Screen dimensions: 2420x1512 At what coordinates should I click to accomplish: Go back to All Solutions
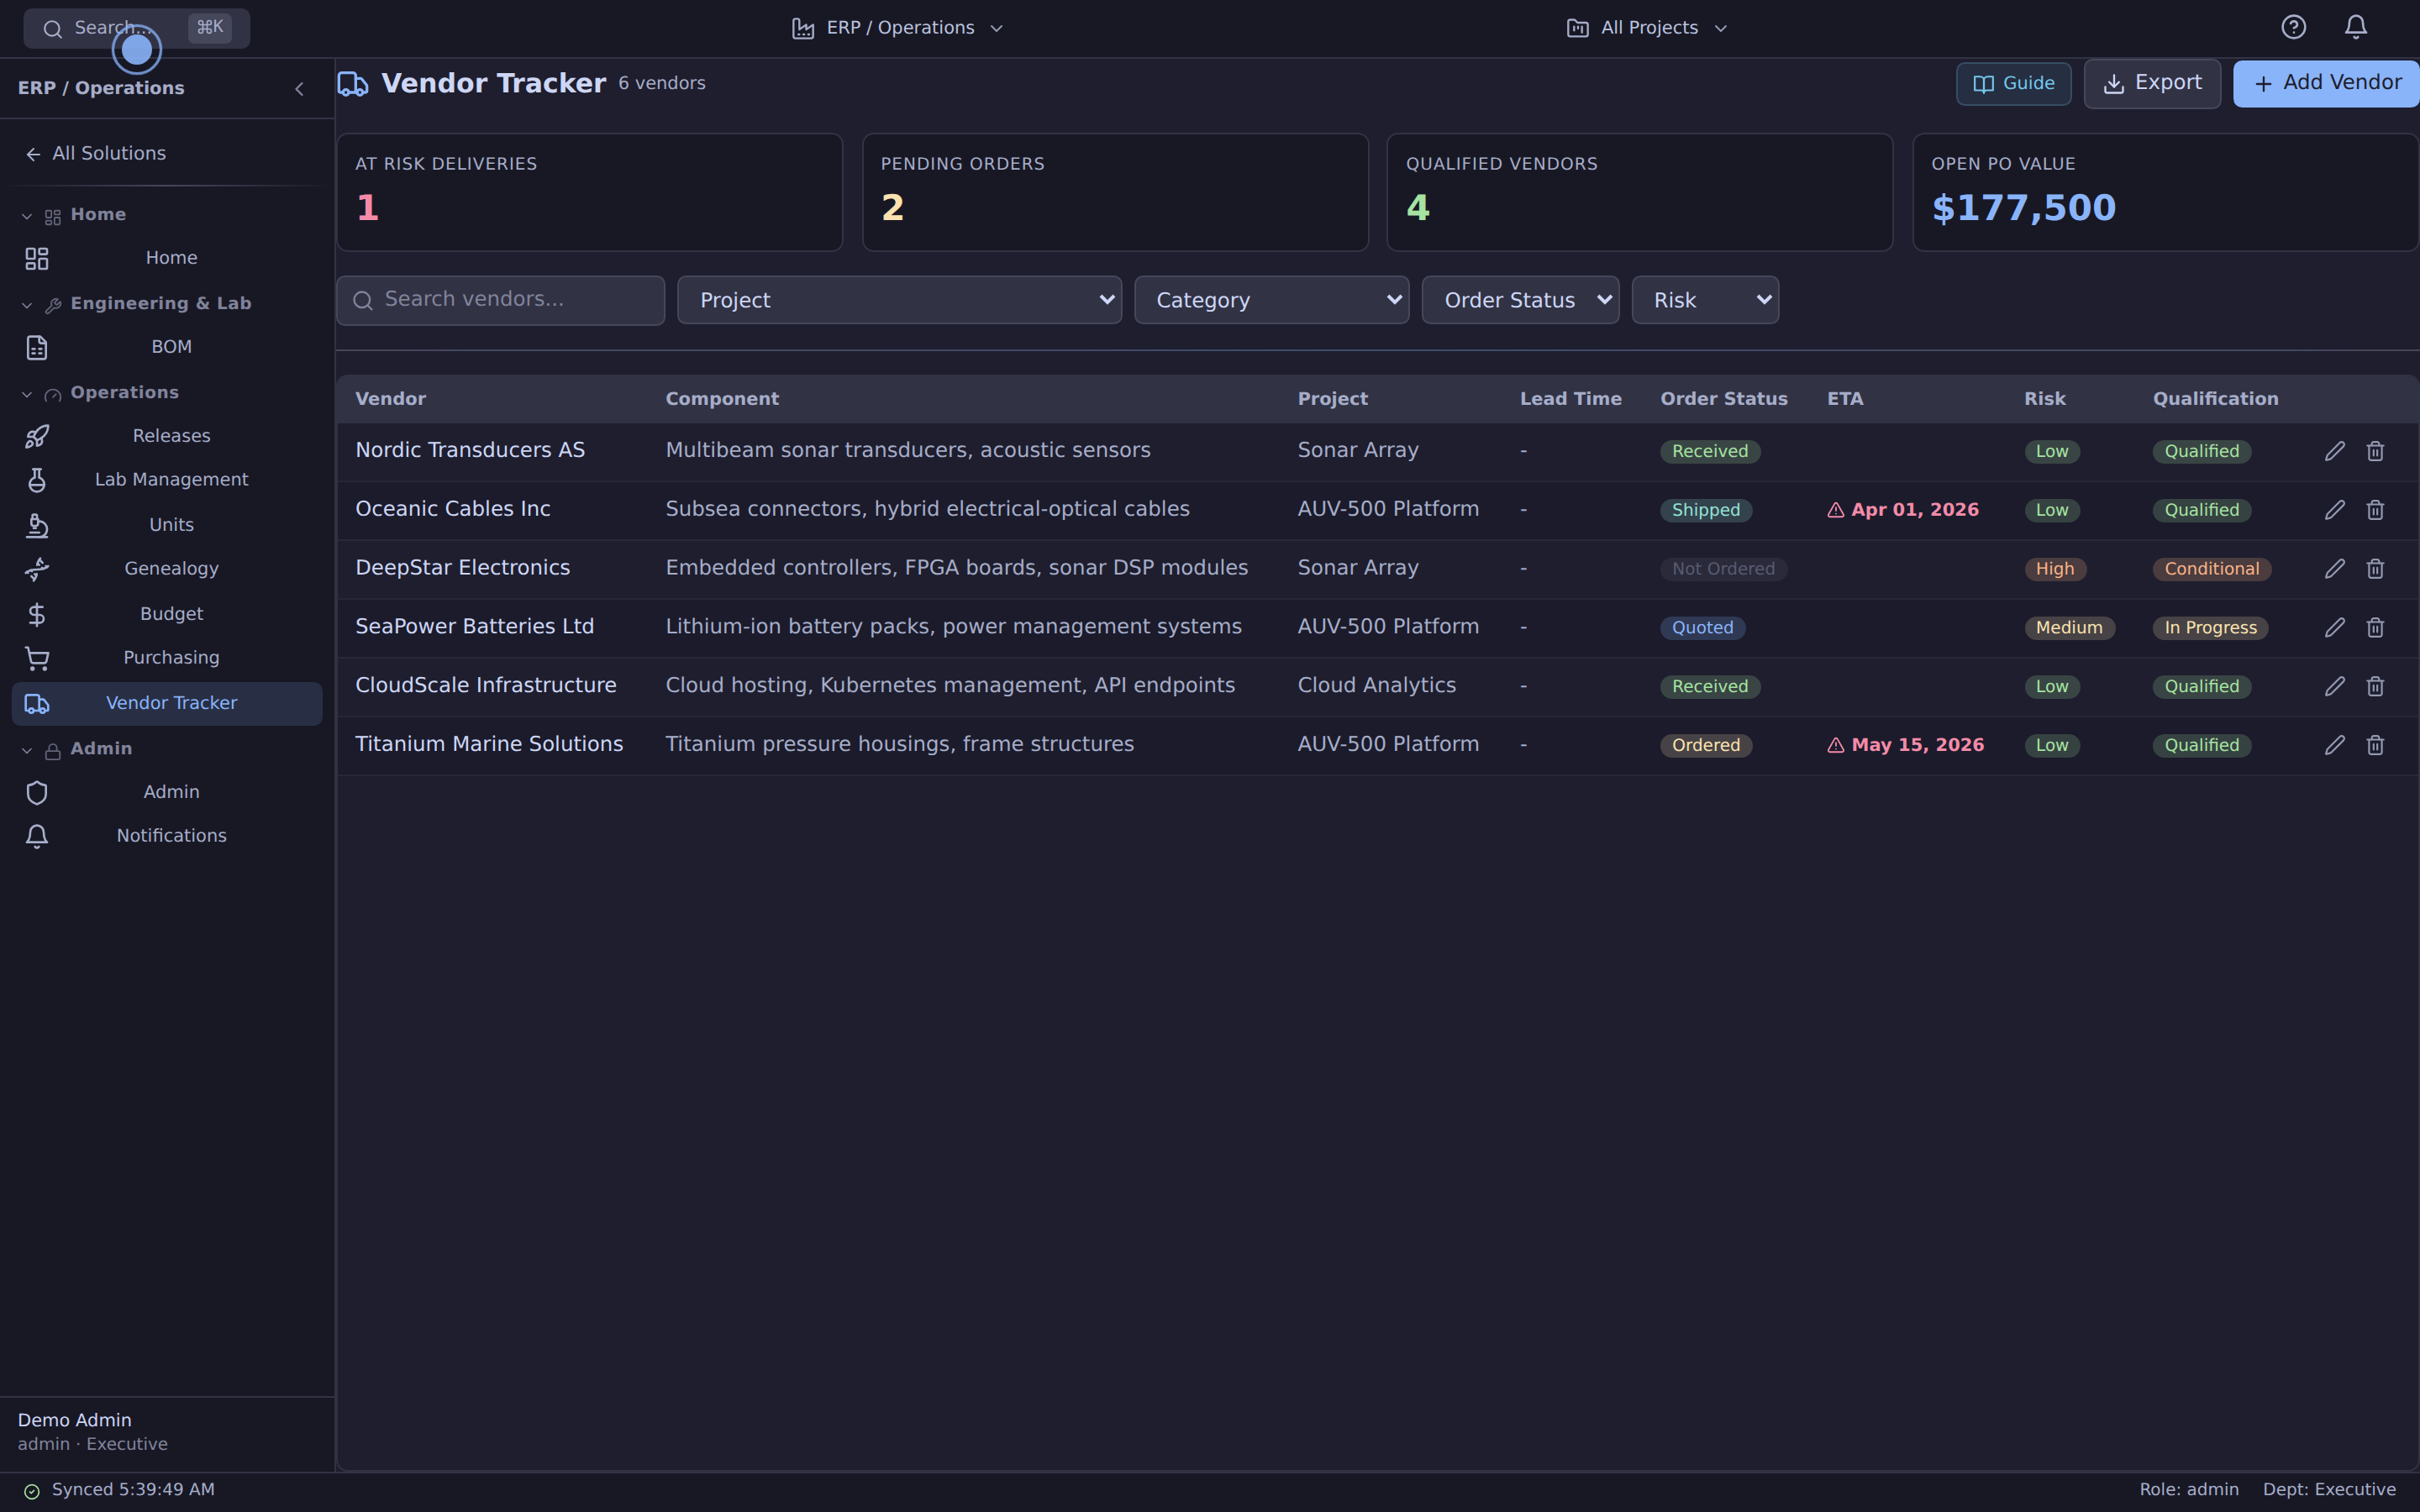[x=96, y=153]
